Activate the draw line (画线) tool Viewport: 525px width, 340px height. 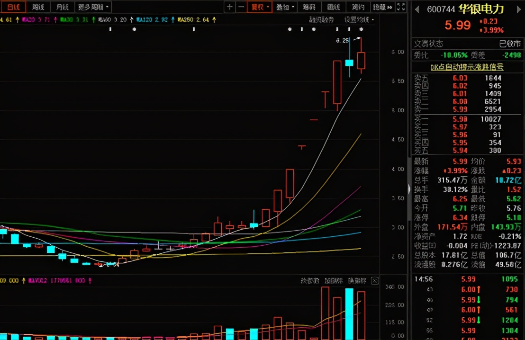(x=334, y=7)
